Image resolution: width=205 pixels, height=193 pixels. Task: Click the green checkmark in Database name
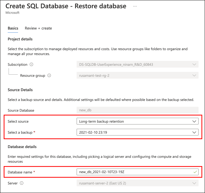coord(195,172)
